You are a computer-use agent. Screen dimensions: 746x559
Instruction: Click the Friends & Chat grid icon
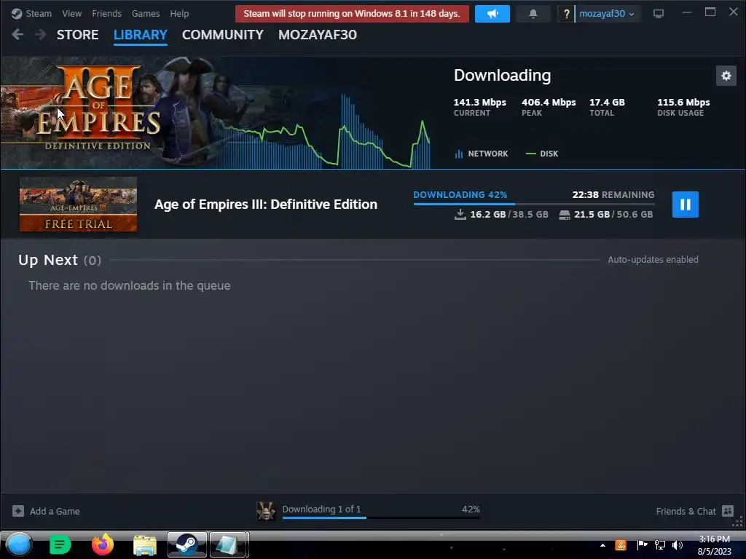tap(728, 511)
